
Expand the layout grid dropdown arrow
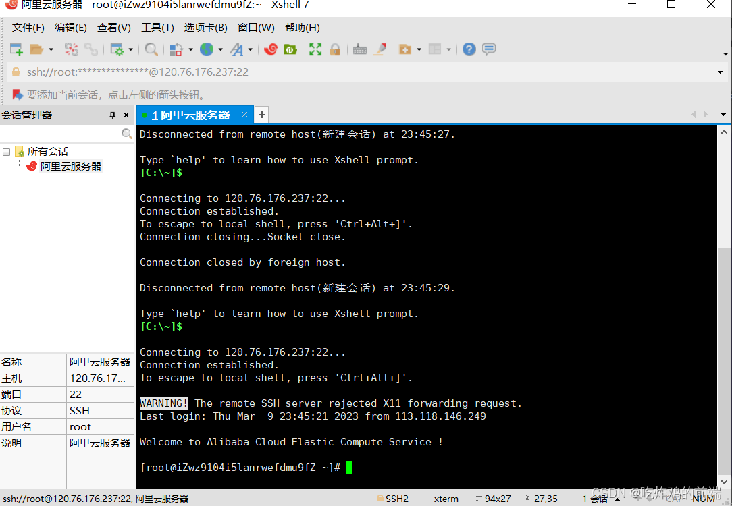coord(448,49)
